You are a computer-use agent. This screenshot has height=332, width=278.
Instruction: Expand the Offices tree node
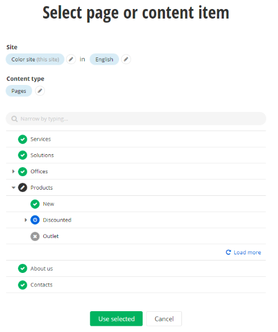(13, 172)
